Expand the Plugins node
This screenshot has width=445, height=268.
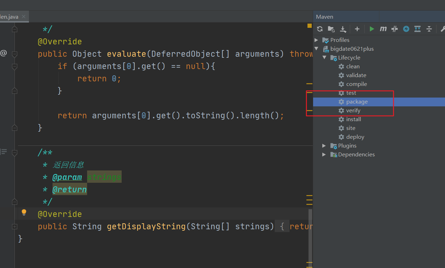[x=324, y=146]
